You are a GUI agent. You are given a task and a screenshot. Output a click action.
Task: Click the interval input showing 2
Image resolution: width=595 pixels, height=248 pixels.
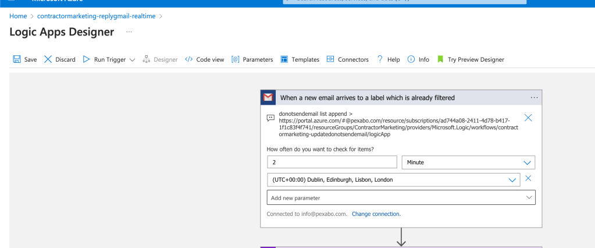point(332,162)
